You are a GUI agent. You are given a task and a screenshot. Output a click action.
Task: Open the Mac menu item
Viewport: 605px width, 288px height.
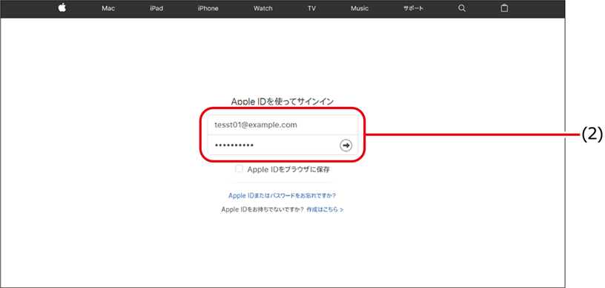(108, 8)
